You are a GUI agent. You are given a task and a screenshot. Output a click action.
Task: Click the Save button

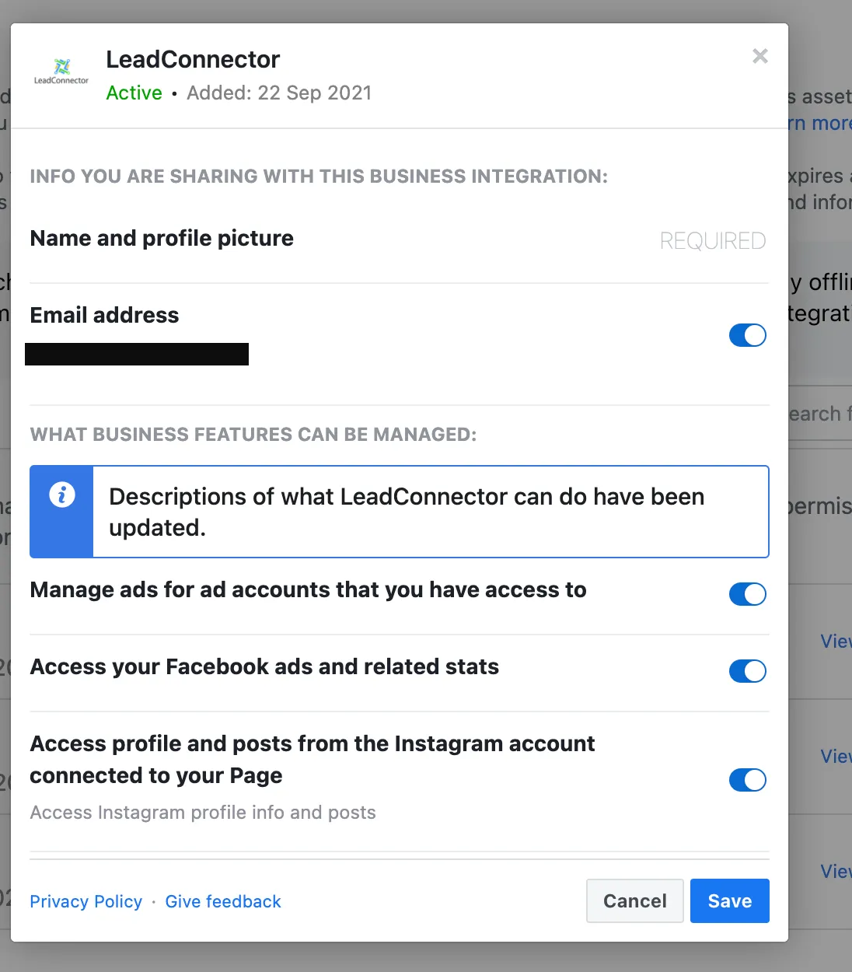(730, 900)
